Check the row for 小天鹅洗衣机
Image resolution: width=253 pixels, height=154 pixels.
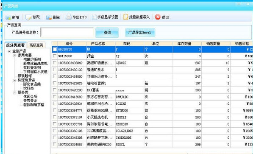[55, 117]
